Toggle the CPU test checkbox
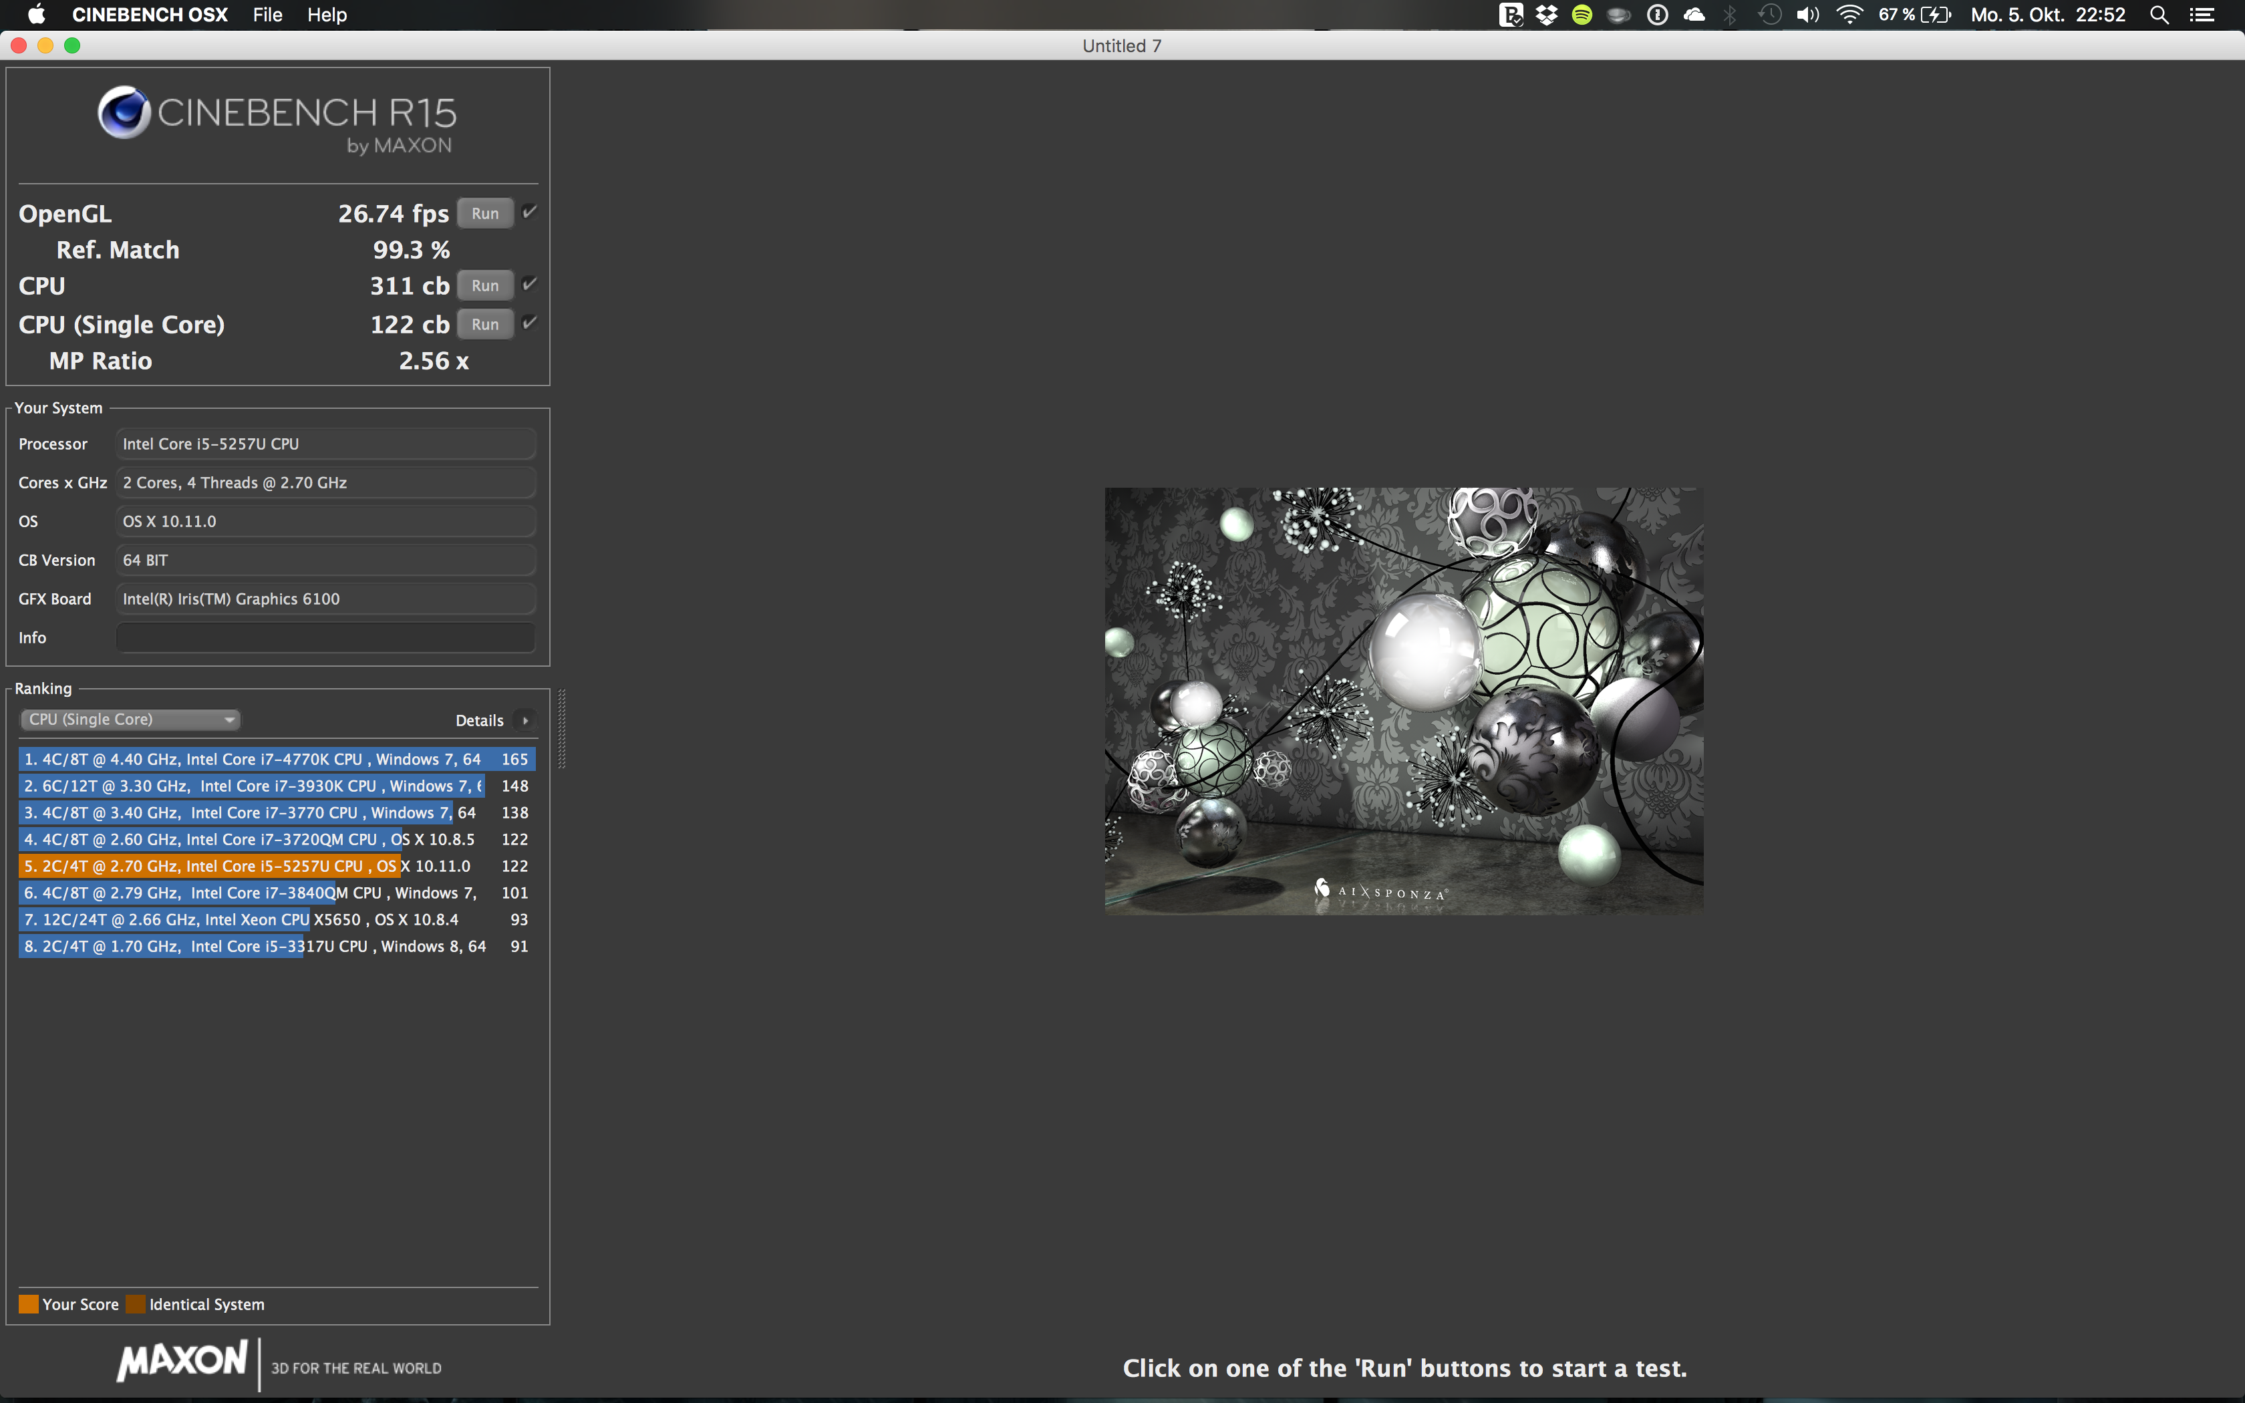This screenshot has height=1403, width=2245. pyautogui.click(x=530, y=285)
